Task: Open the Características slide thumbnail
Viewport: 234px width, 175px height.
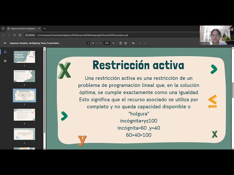Action: click(24, 76)
